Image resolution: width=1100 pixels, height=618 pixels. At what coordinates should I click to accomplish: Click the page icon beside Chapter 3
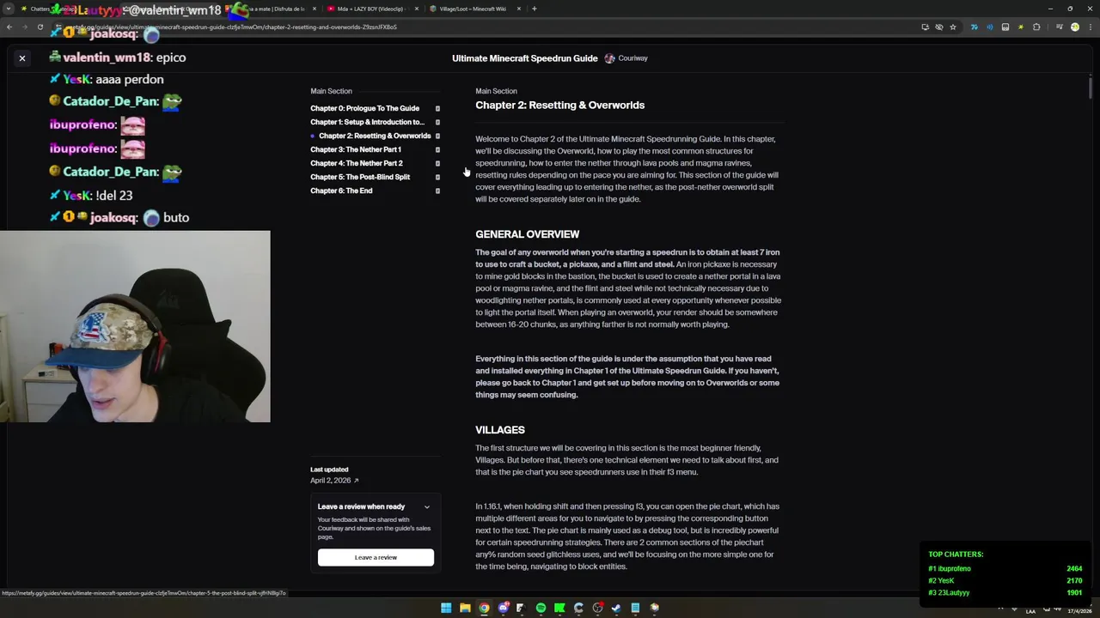(x=437, y=149)
